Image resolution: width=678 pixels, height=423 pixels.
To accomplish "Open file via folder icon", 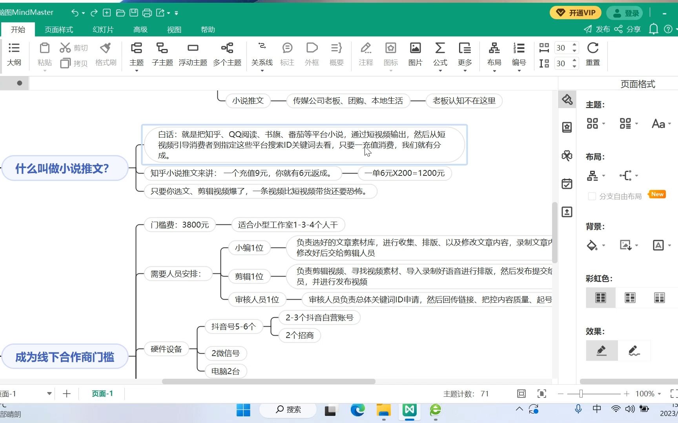I will click(x=120, y=13).
